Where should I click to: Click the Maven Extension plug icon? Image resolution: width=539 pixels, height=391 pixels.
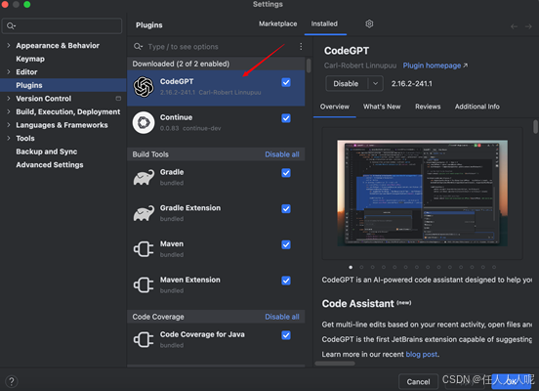pyautogui.click(x=144, y=285)
